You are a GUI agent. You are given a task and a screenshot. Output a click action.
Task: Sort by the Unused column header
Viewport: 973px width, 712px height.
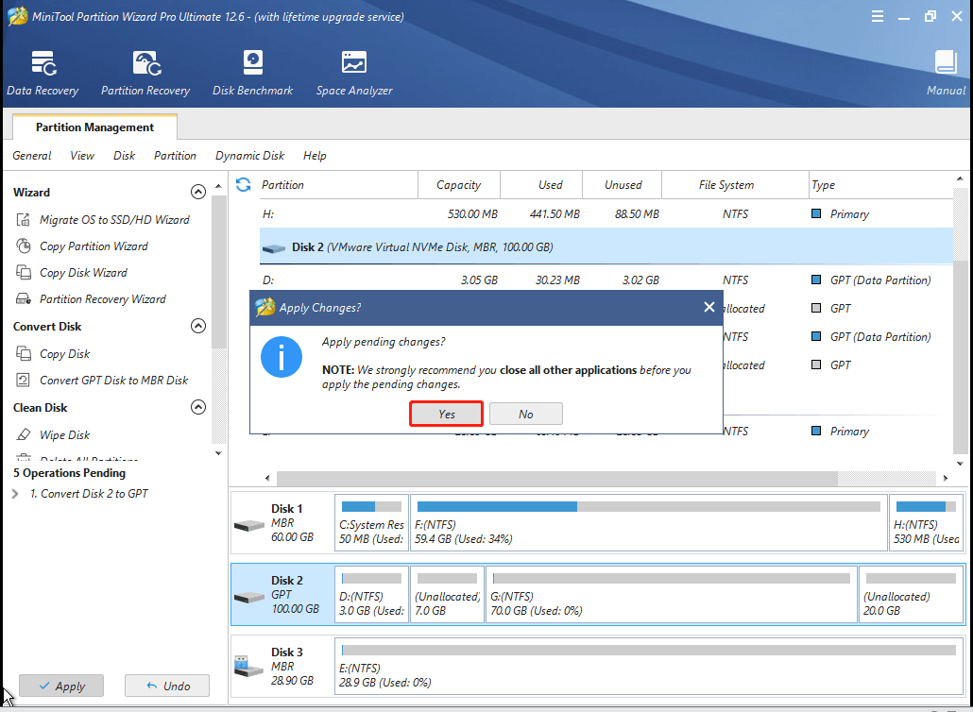click(x=623, y=185)
